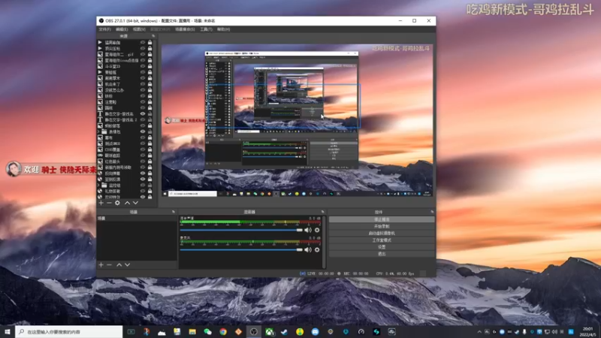This screenshot has width=601, height=338.
Task: Expand the 表情包 group in the Sources list
Action: [100, 131]
